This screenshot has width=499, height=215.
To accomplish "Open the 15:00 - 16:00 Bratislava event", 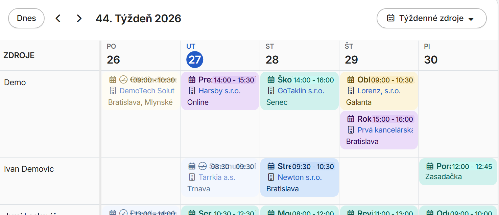I will [379, 130].
